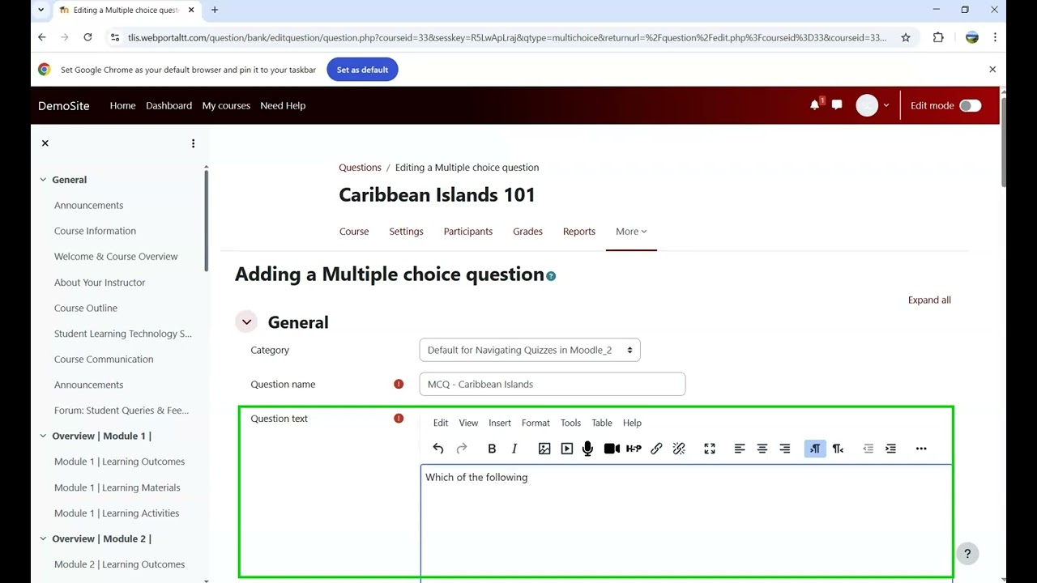The image size is (1037, 583).
Task: Switch to the Participants tab
Action: 468,232
